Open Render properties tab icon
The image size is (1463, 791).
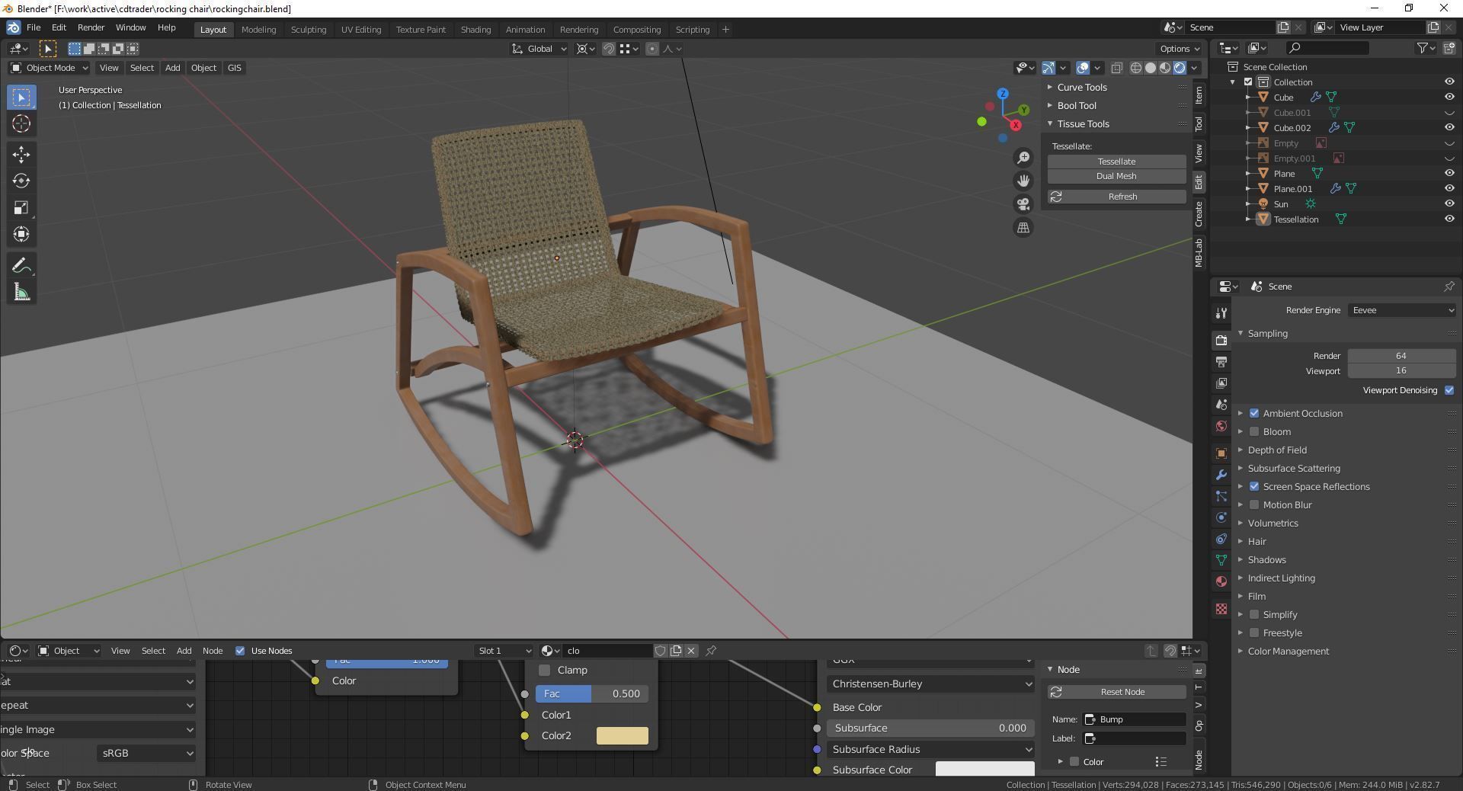point(1221,340)
